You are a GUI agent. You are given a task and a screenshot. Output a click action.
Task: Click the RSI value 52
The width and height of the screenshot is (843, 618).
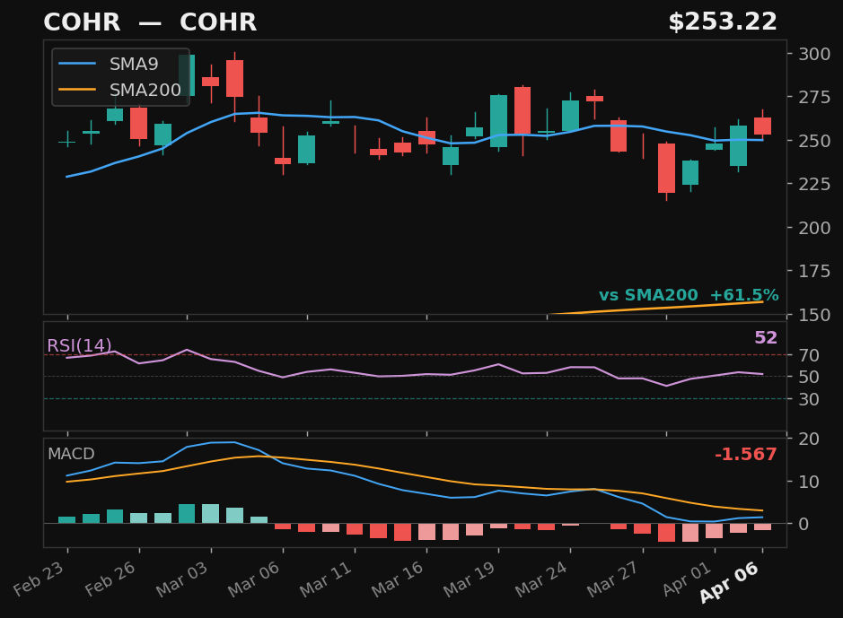point(766,338)
